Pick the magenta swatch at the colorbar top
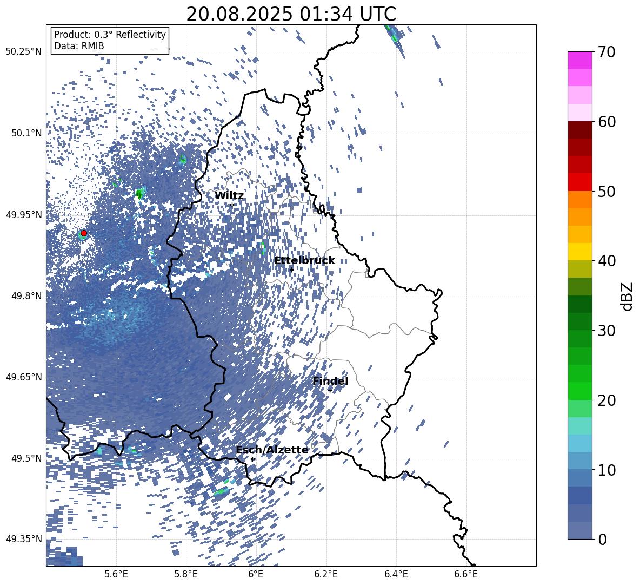Image resolution: width=640 pixels, height=585 pixels. pos(579,60)
